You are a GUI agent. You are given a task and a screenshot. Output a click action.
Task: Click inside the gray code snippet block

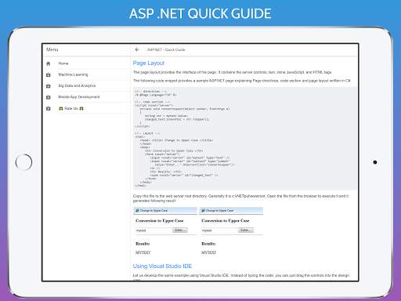tap(245, 138)
